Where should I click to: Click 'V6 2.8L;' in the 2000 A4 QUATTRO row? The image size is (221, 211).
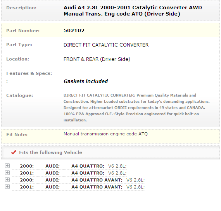click(x=117, y=166)
